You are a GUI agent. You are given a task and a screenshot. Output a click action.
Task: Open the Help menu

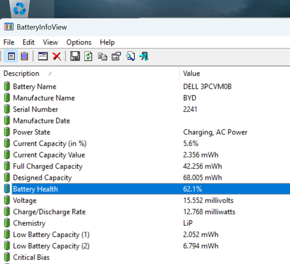coord(107,42)
